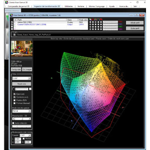The image size is (150, 150).
Task: Open Inspector de transformación 3D menu
Action: (x=47, y=6)
